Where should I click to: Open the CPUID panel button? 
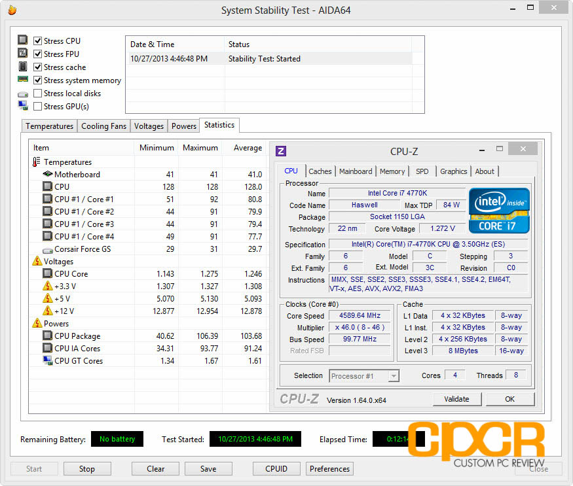(x=276, y=469)
